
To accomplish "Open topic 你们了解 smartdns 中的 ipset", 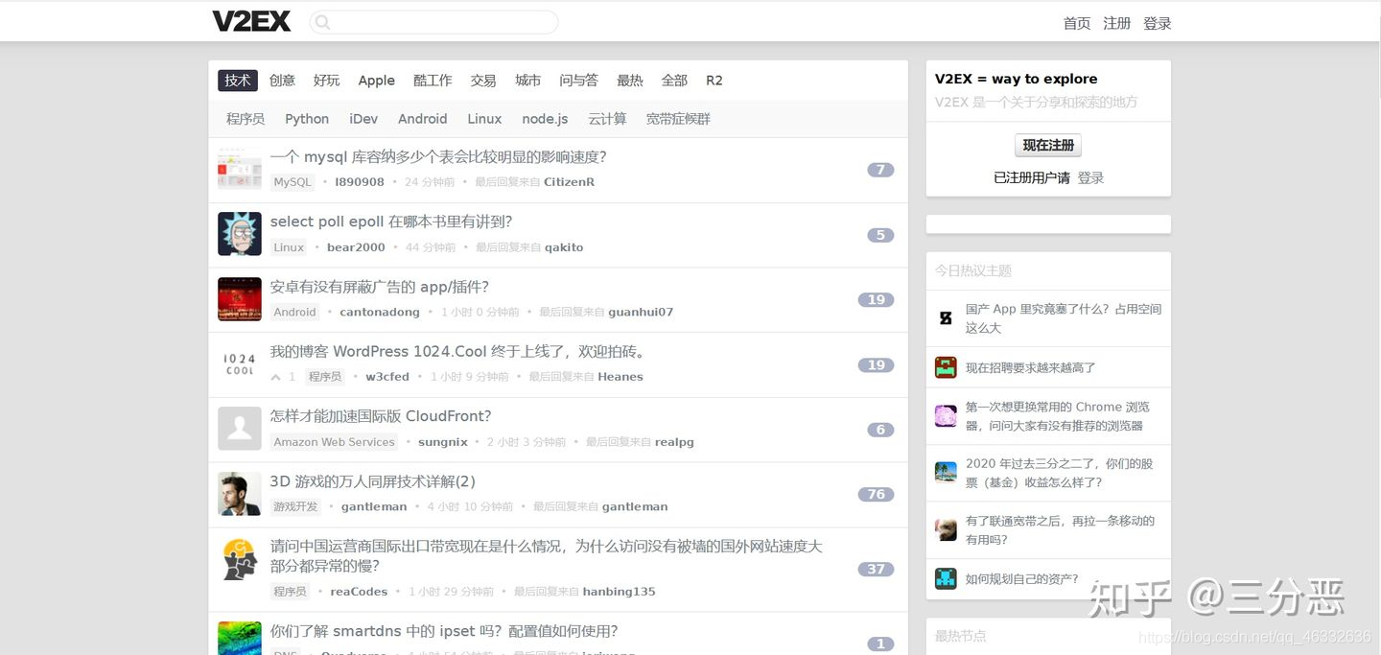I will pos(444,631).
